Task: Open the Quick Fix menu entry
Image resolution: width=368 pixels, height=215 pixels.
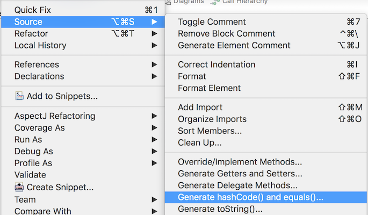Action: [33, 10]
